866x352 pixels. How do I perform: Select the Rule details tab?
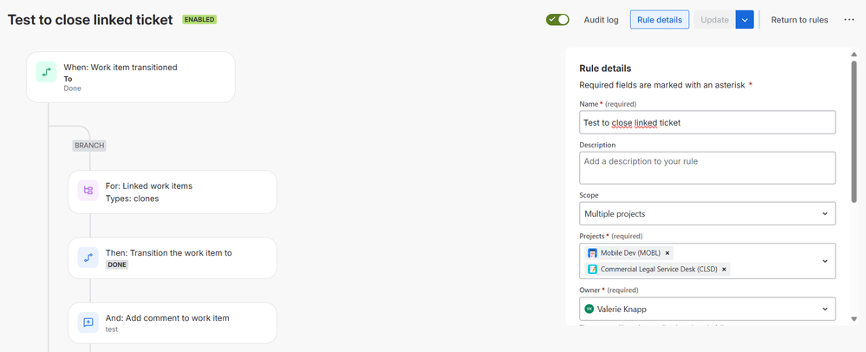[x=659, y=20]
